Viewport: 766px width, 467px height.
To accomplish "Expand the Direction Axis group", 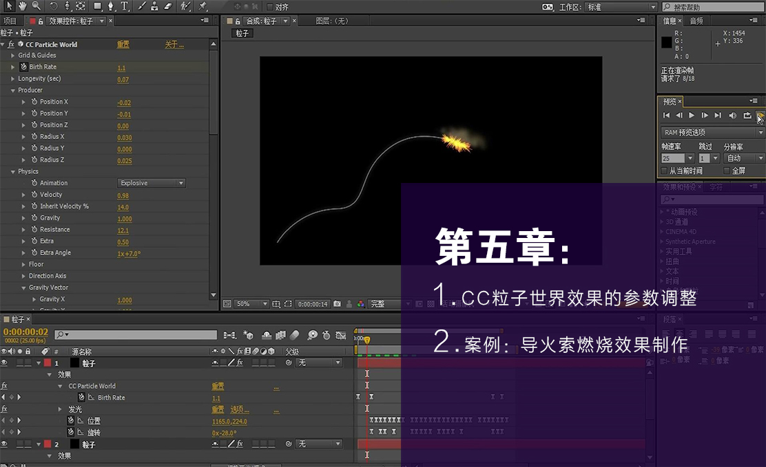I will pos(23,276).
